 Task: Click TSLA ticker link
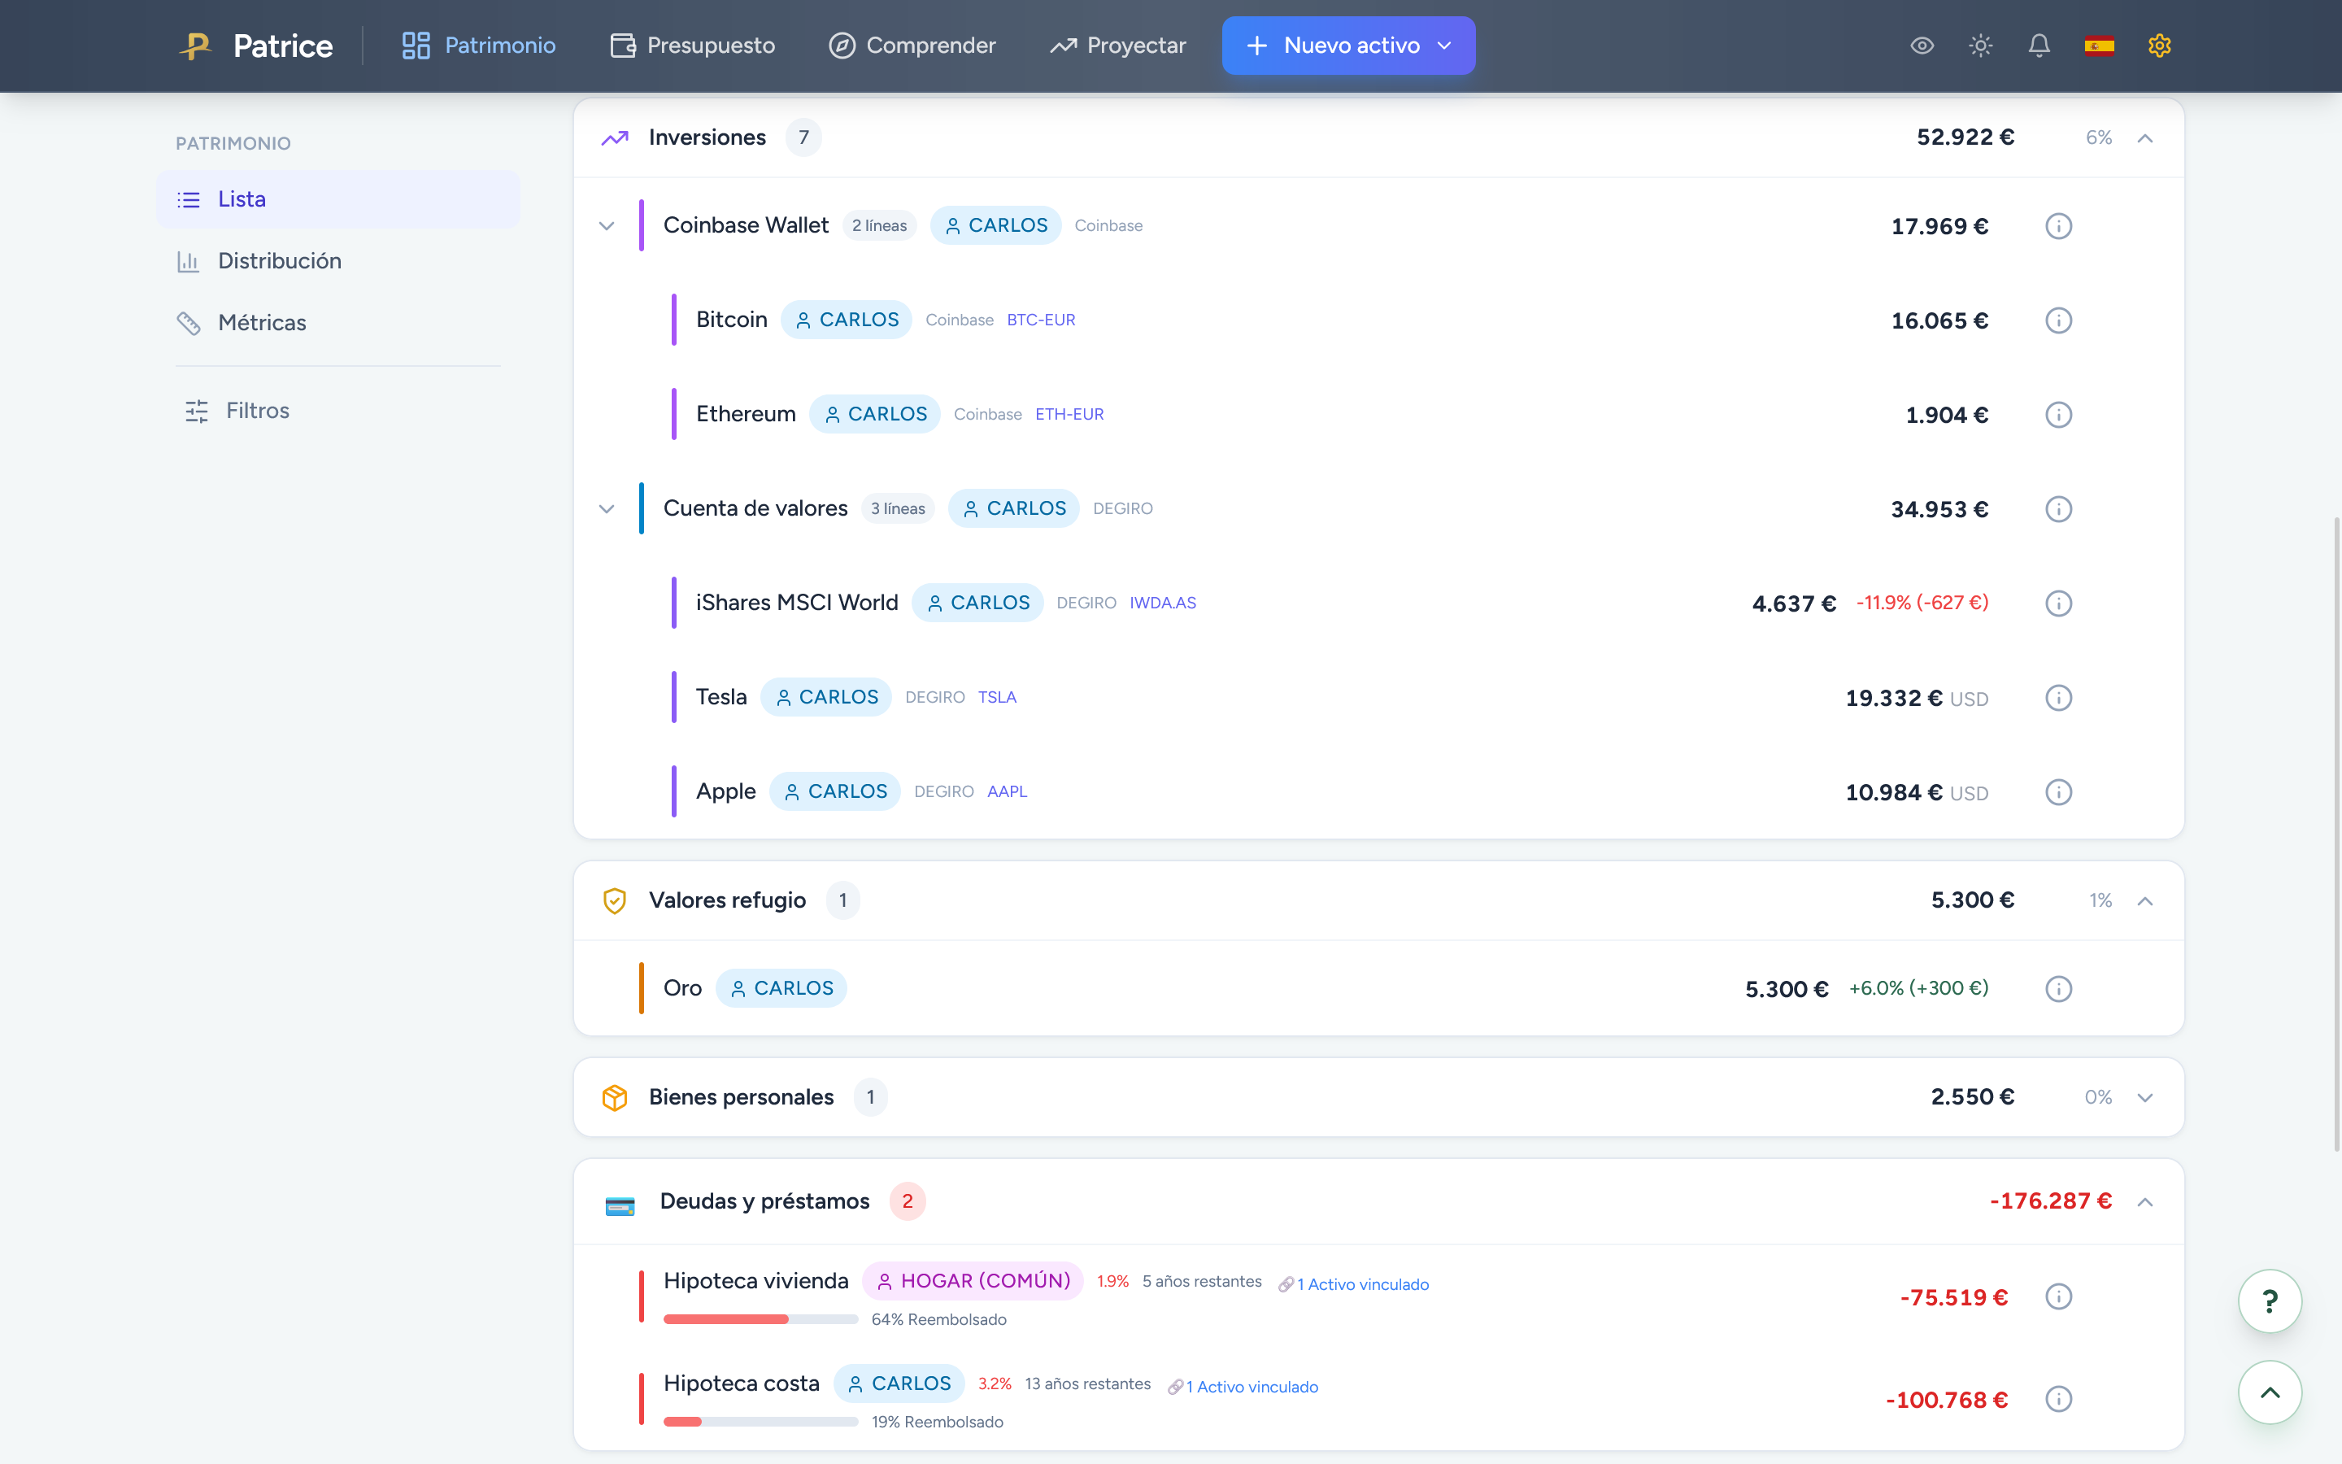[x=997, y=697]
